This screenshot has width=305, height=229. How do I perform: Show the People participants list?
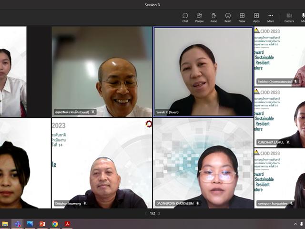[x=199, y=18]
